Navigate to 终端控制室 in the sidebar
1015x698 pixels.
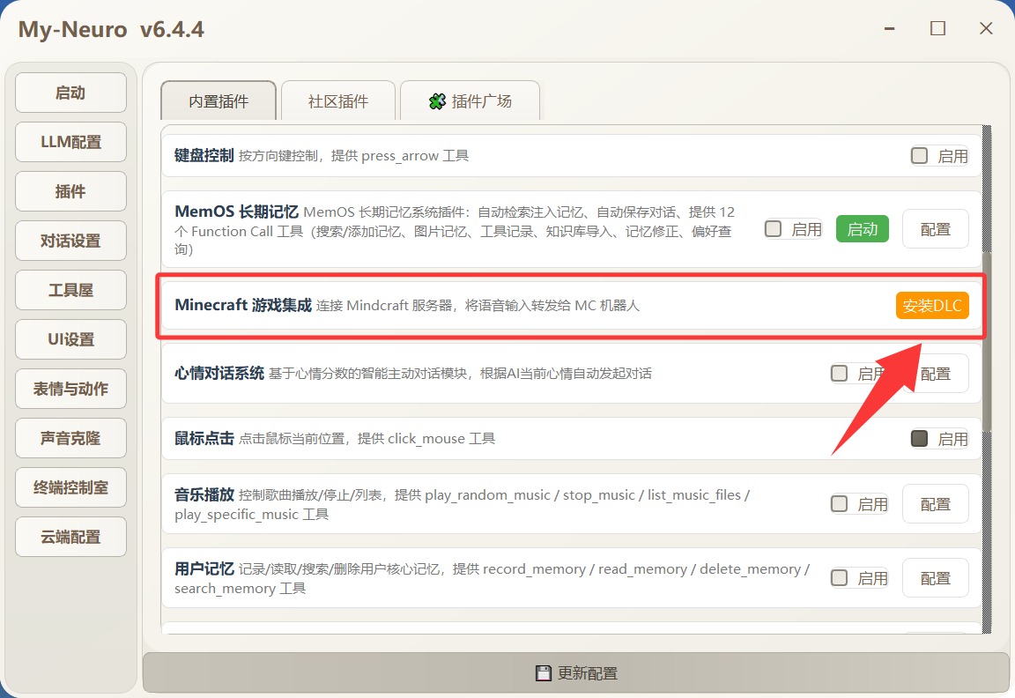pos(70,487)
